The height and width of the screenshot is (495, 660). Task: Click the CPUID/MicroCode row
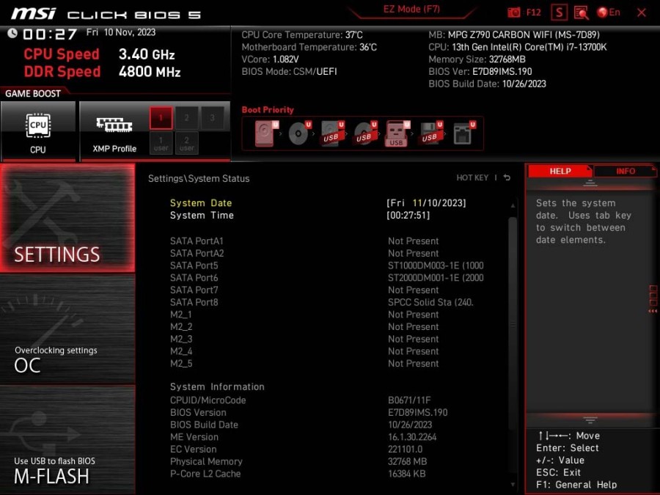tap(327, 400)
